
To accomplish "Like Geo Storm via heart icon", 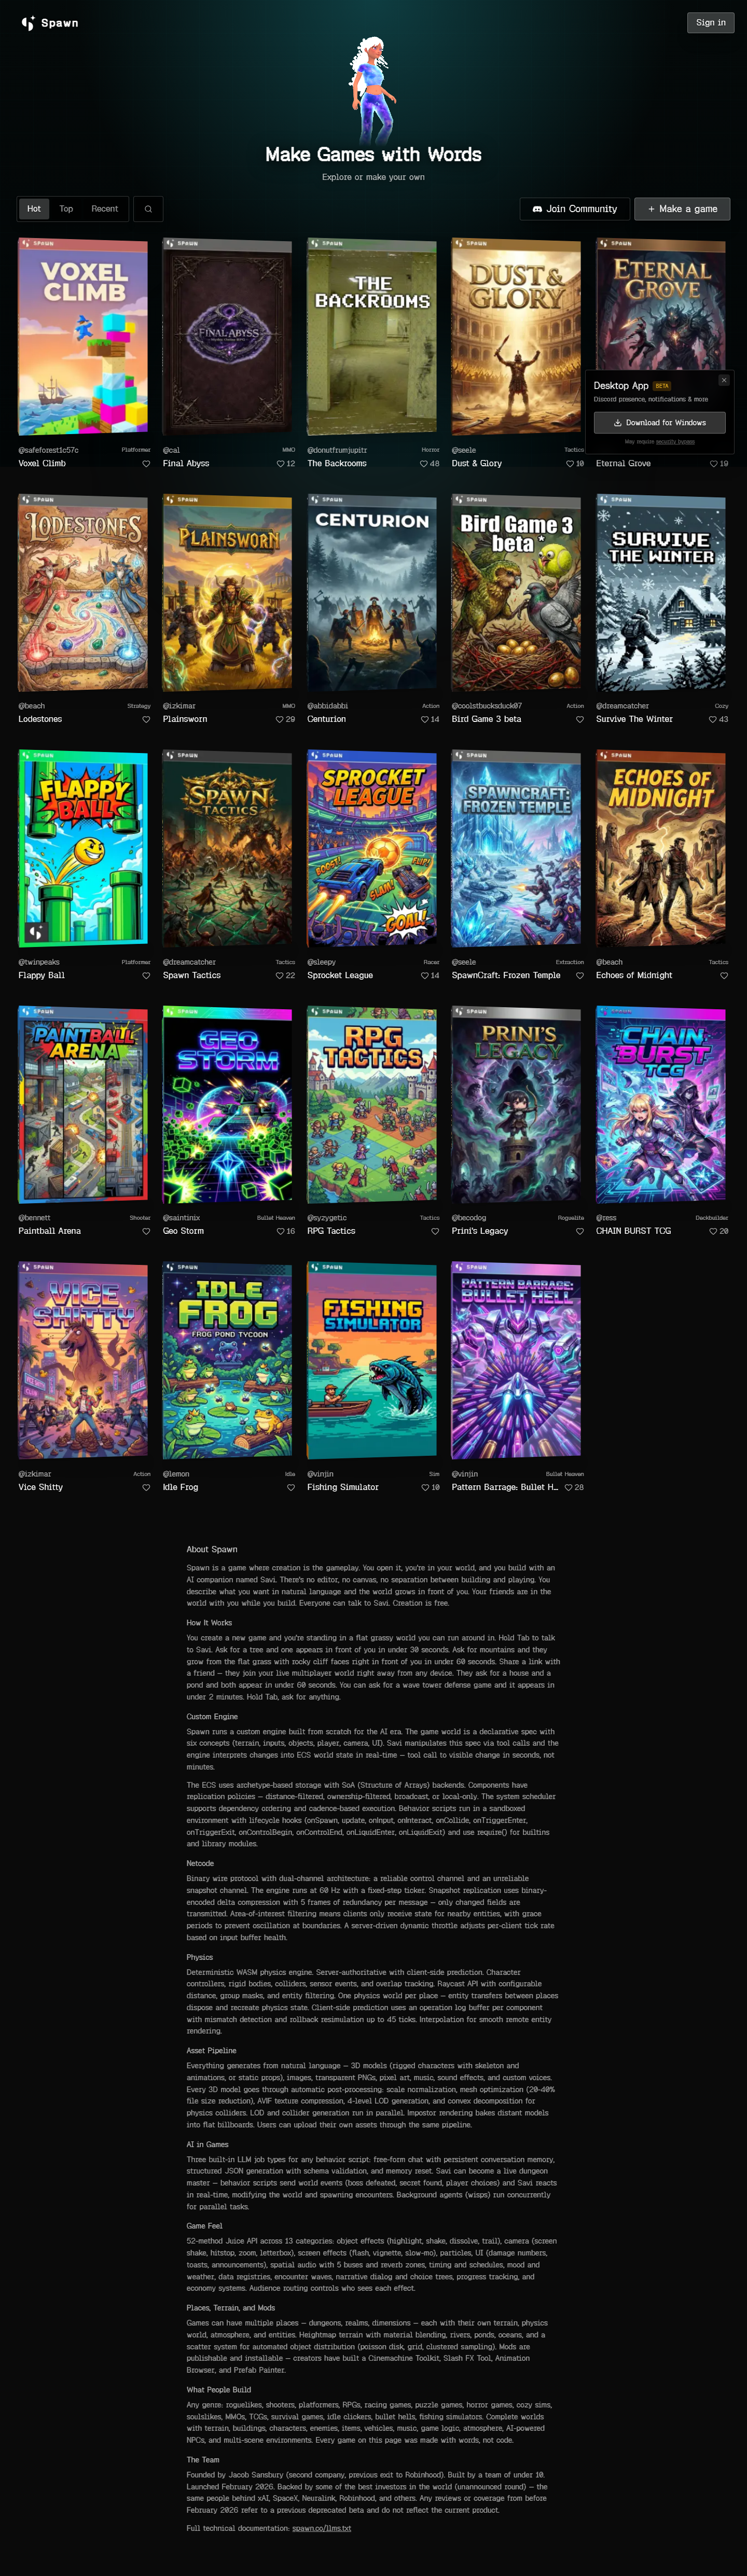I will [x=280, y=1232].
